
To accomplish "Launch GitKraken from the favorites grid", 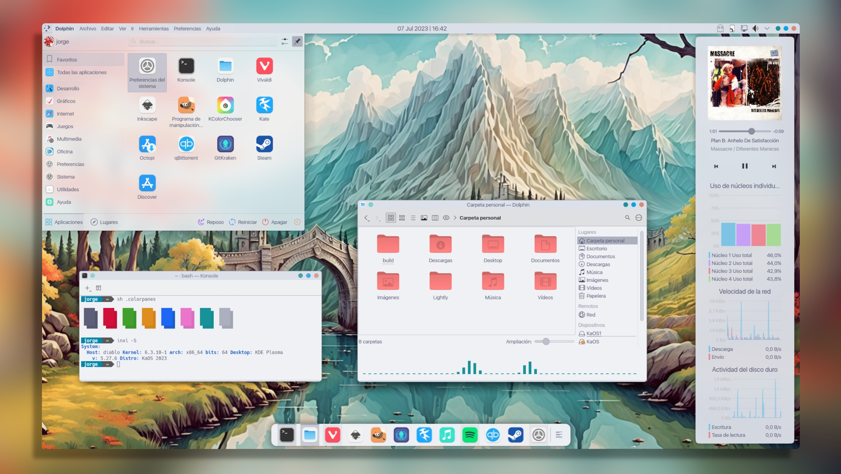I will tap(225, 145).
